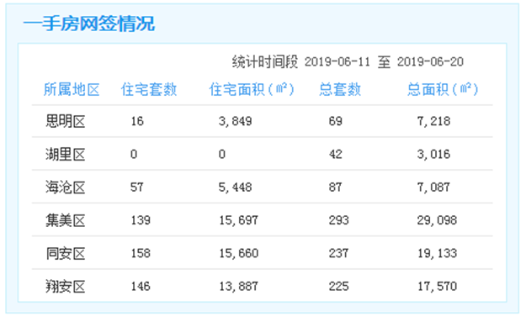
Task: Select value 3,849 in 思明区 row
Action: [x=235, y=121]
